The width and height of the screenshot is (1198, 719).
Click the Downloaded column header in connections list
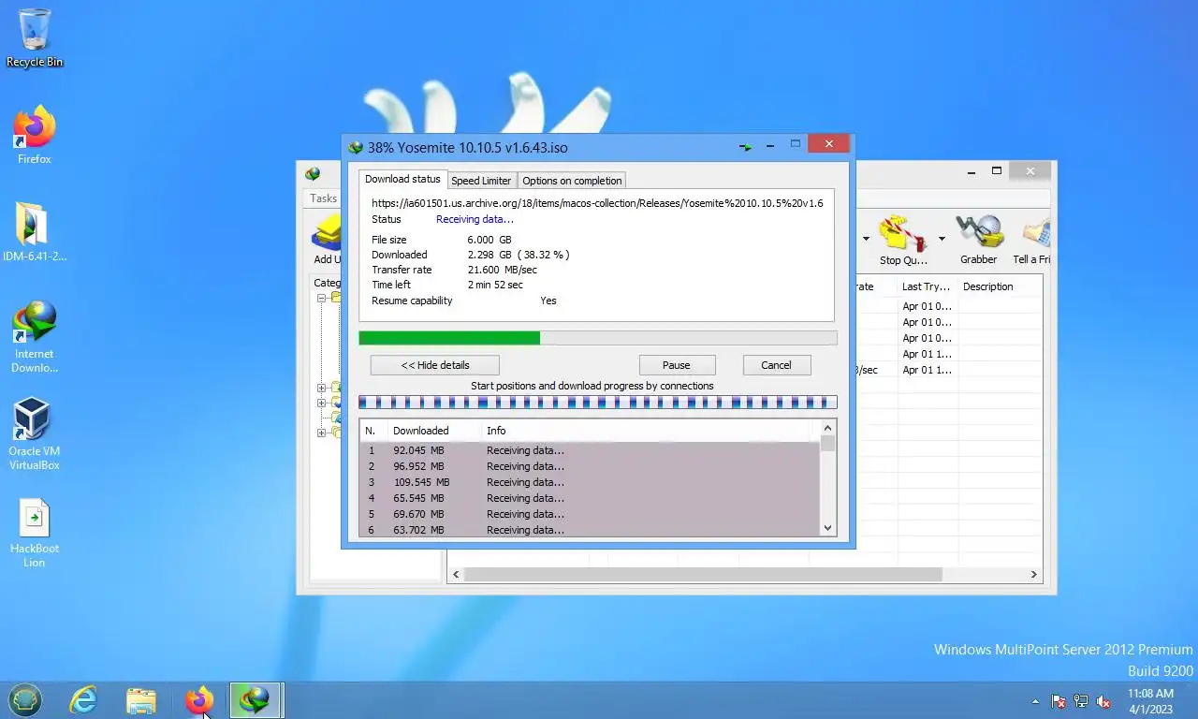(435, 431)
